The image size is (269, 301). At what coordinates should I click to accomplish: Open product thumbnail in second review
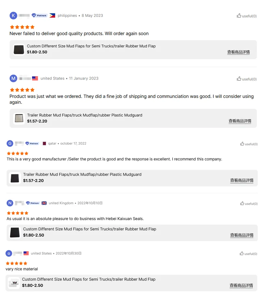point(19,118)
